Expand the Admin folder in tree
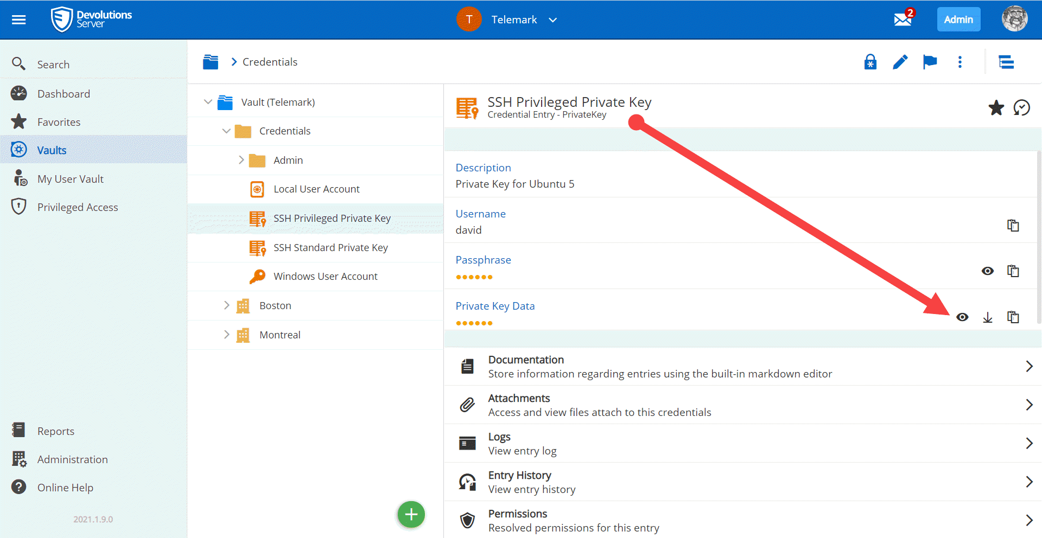 241,160
